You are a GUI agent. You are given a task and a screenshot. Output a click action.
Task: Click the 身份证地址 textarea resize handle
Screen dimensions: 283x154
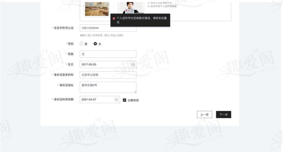tap(135, 92)
